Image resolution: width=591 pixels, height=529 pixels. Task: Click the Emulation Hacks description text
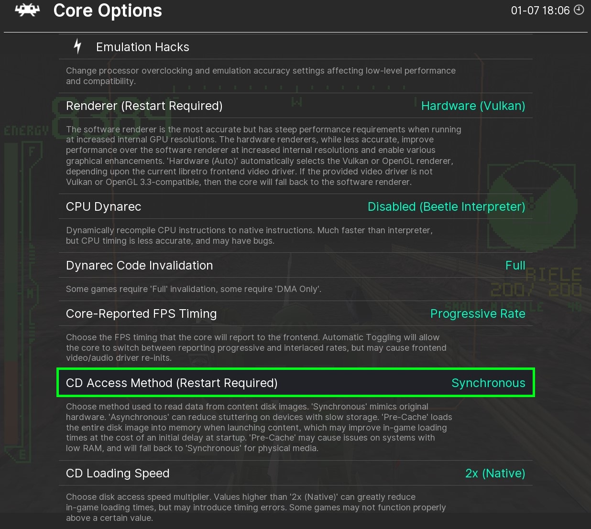point(261,76)
